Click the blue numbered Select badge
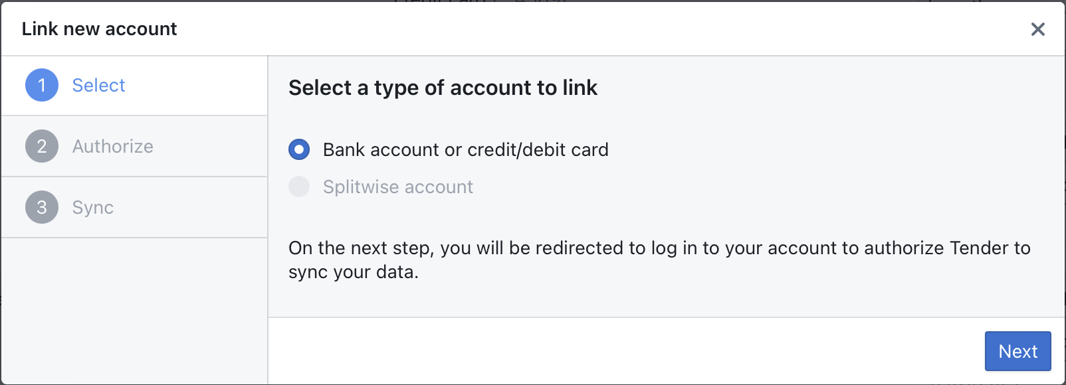The width and height of the screenshot is (1066, 385). coord(41,85)
